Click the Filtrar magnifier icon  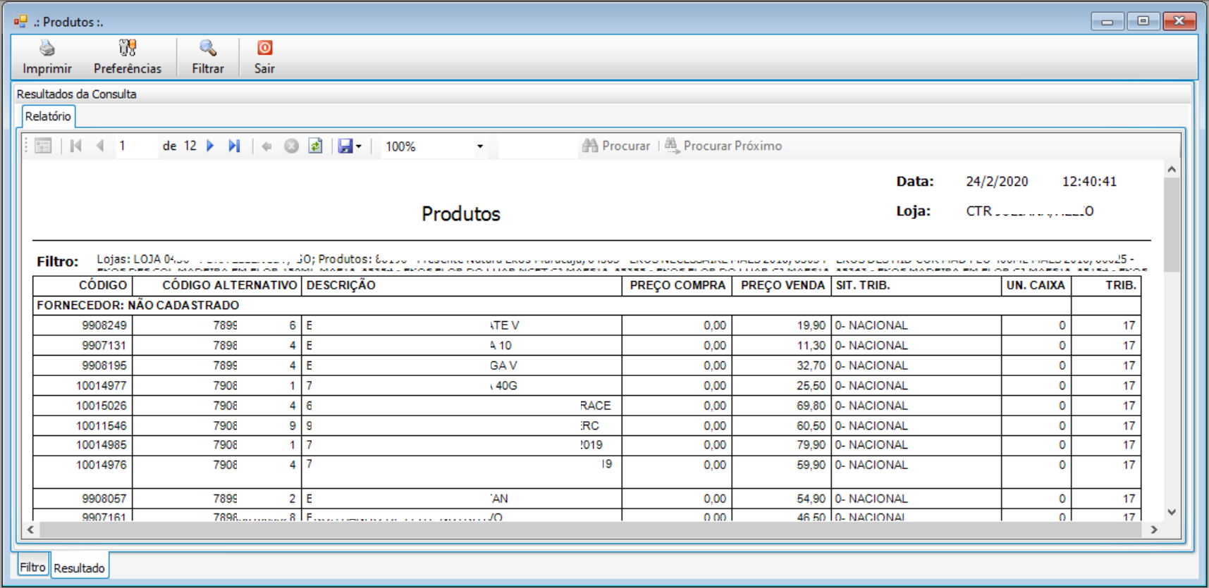click(208, 48)
